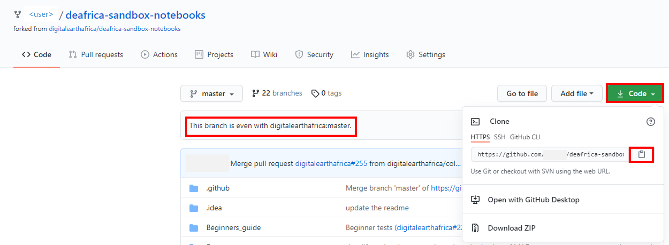Viewport: 669px width, 245px height.
Task: Open the 'update the readme' commit message
Action: click(377, 208)
